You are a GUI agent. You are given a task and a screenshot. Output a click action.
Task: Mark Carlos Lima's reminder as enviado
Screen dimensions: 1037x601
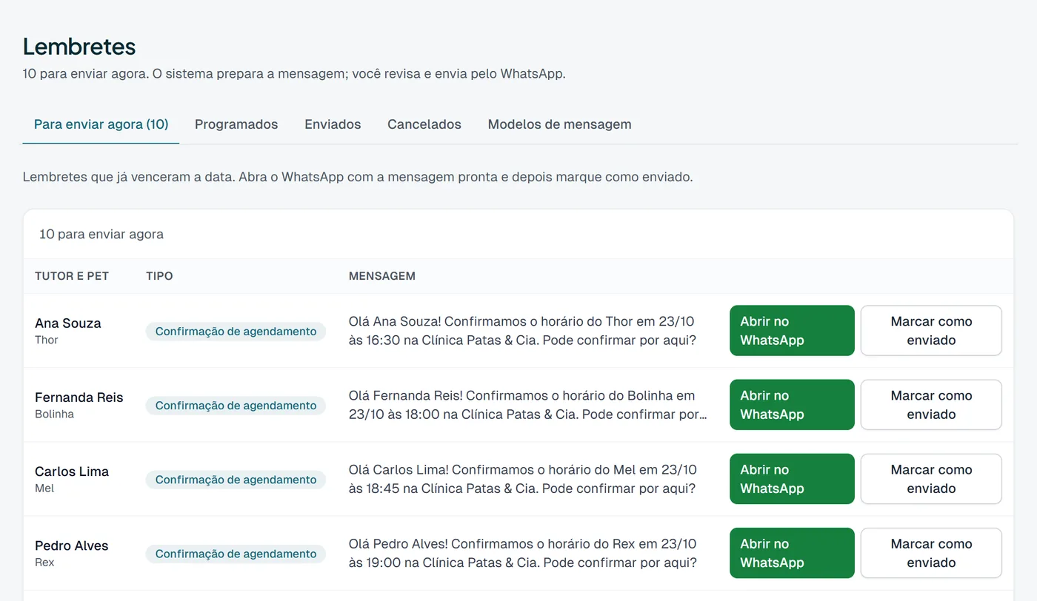point(931,479)
